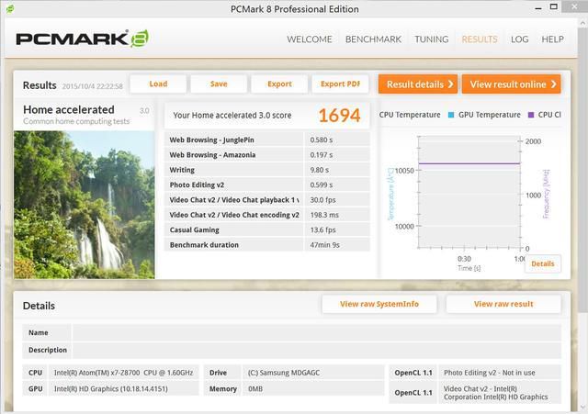Click View result online
Screen dimensions: 588x414
[x=511, y=84]
